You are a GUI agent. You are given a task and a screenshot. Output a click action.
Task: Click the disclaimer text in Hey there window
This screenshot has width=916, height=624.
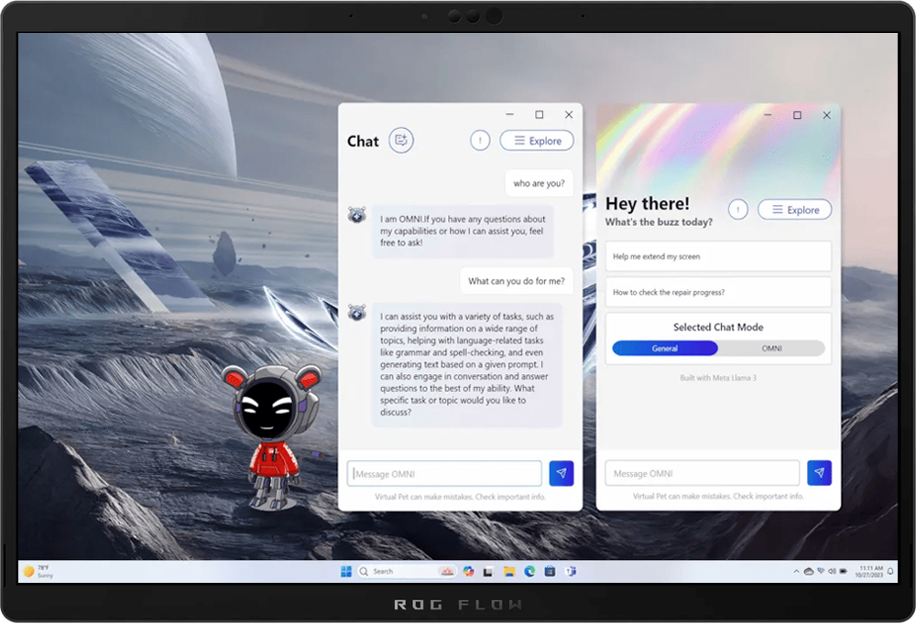tap(718, 496)
